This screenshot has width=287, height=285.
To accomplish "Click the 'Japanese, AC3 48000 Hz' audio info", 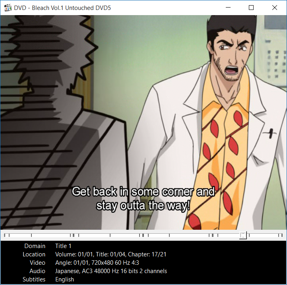I will pyautogui.click(x=111, y=271).
